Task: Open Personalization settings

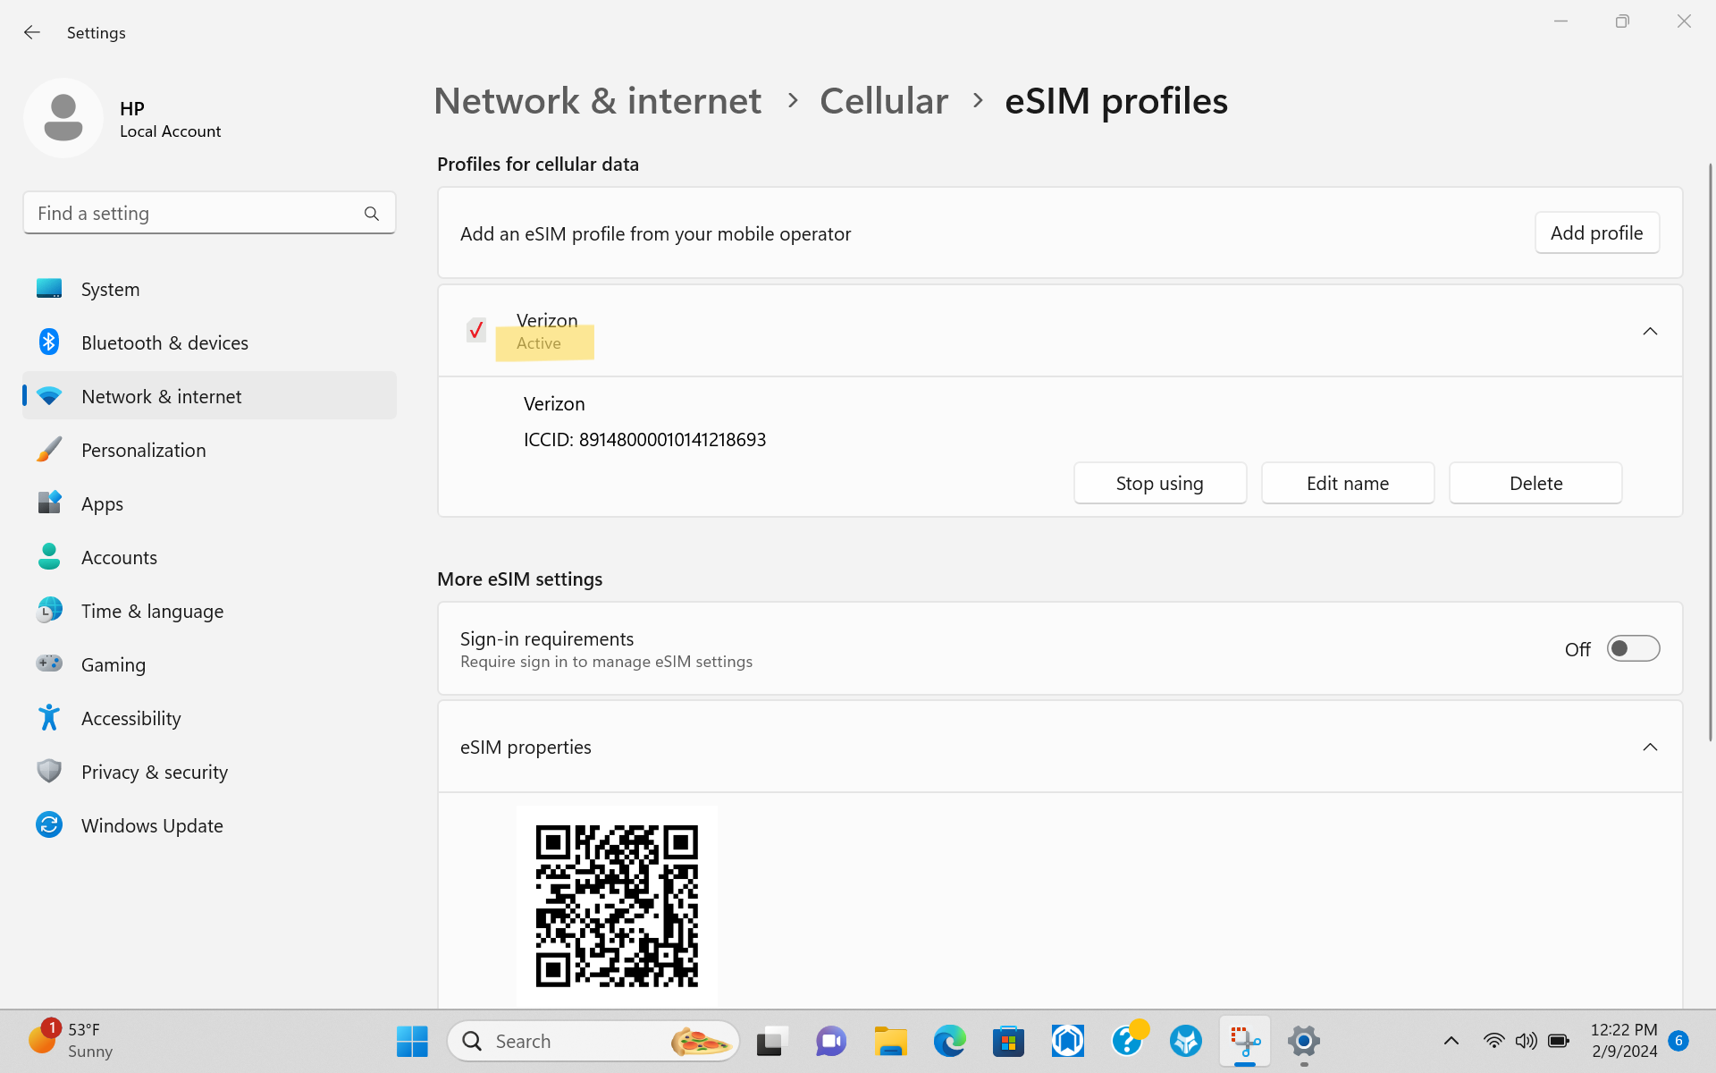Action: [209, 450]
